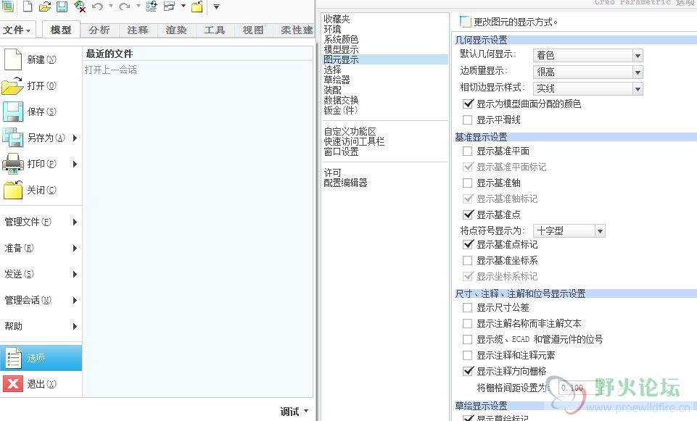Expand the 打印 submenu arrow
Screen dimensions: 697x421
click(75, 164)
